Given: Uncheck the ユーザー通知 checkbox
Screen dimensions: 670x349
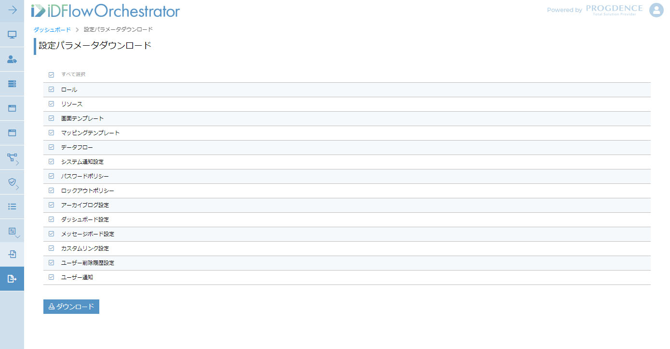Looking at the screenshot, I should [51, 277].
